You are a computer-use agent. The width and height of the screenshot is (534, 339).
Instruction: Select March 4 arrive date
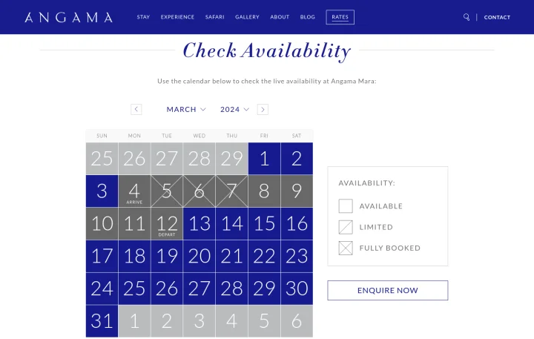tap(134, 191)
